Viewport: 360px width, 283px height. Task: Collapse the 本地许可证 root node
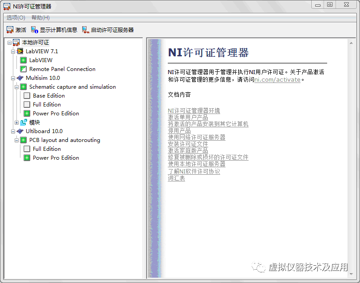coord(9,43)
